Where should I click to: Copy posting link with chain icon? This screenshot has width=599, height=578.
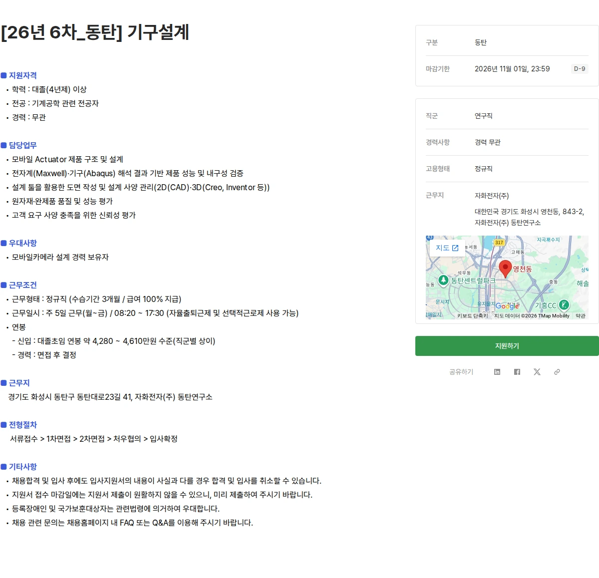[x=557, y=372]
